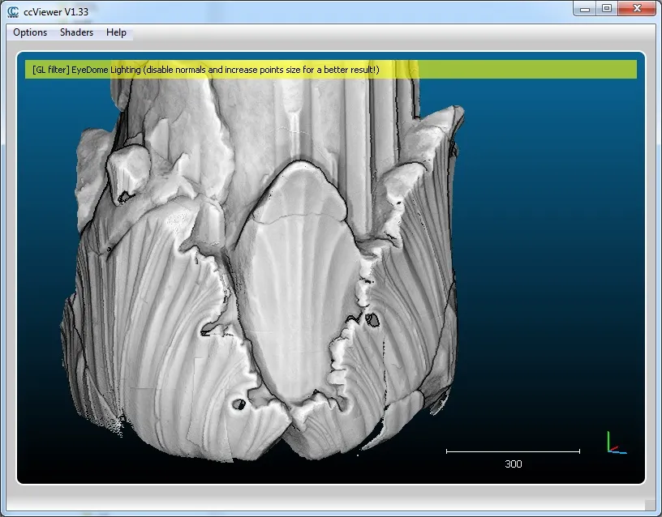Close the ccViewer window
This screenshot has width=662, height=517.
[x=635, y=8]
